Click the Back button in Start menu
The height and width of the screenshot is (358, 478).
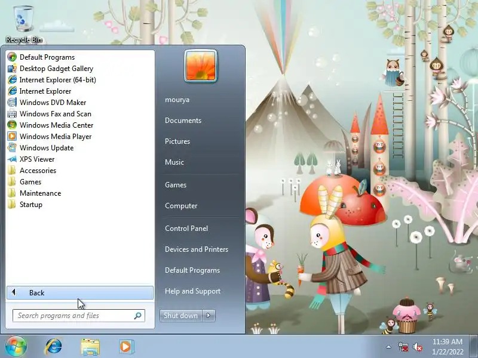80,292
